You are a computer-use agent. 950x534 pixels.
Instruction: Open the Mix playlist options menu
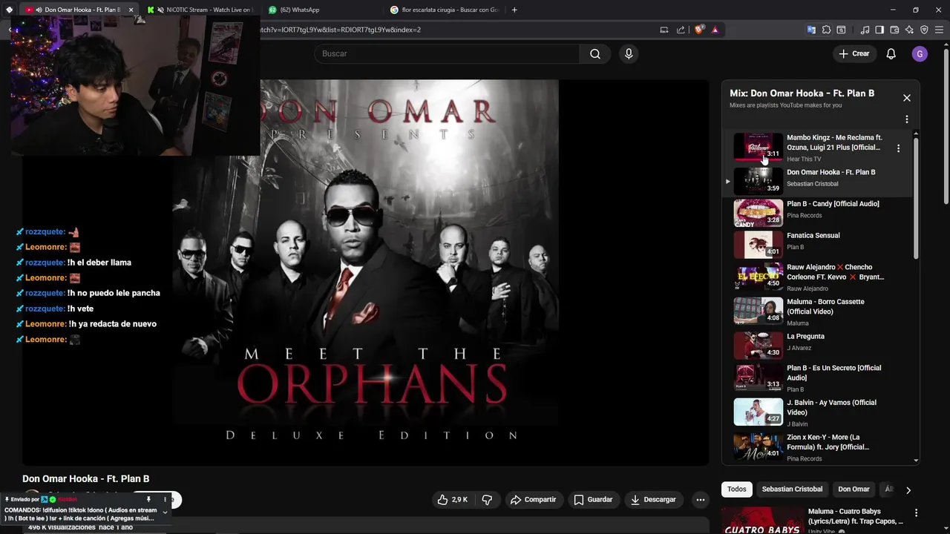906,119
